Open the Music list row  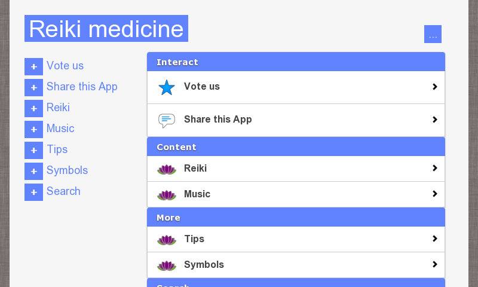296,194
